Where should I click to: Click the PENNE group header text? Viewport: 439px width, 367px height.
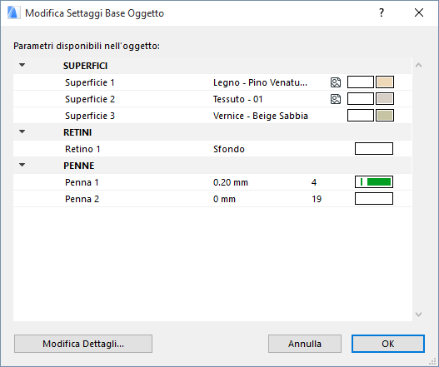(78, 166)
